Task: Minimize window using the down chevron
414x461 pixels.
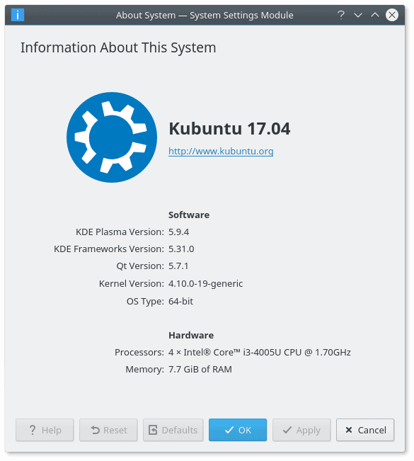Action: [x=358, y=15]
